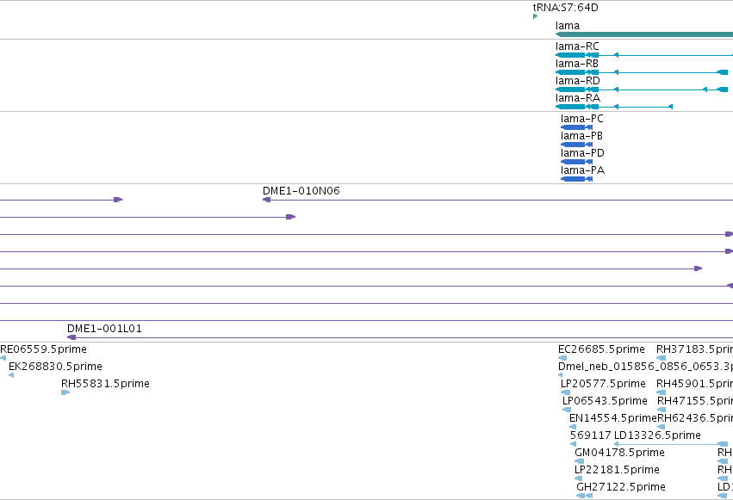Select the lama-PB CDS glyph
The width and height of the screenshot is (733, 500).
pos(576,145)
